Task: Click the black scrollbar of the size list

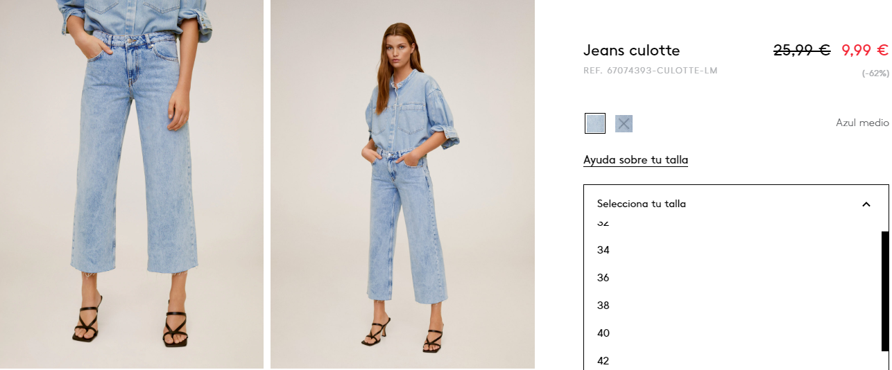Action: point(885,290)
